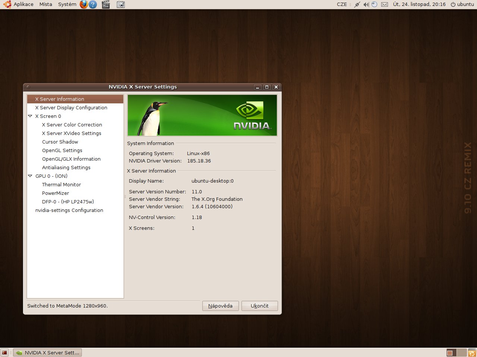
Task: Select PowerMizer in the tree
Action: [x=56, y=193]
